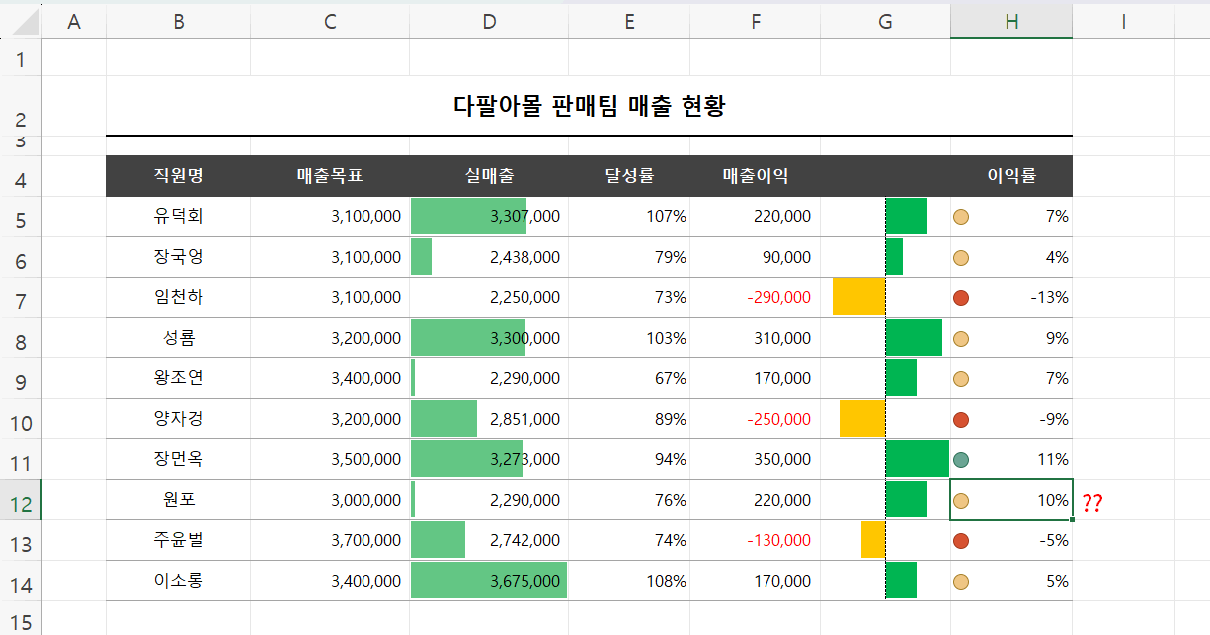The height and width of the screenshot is (635, 1210).
Task: Click the 매출목표 header cell
Action: click(x=330, y=176)
